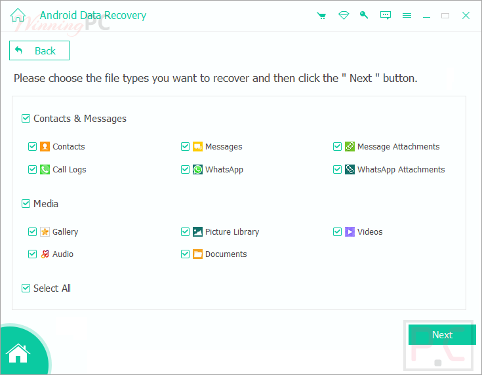Toggle the WhatsApp checkbox
The height and width of the screenshot is (375, 482).
pyautogui.click(x=185, y=169)
